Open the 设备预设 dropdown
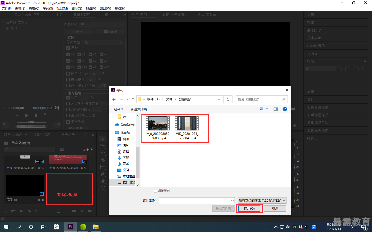 point(103,25)
